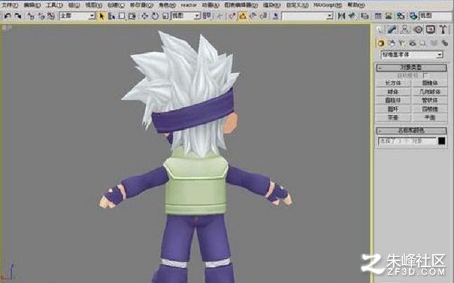Image resolution: width=454 pixels, height=283 pixels.
Task: Enable the 自动栅格 AutoGrid checkbox
Action: 425,75
